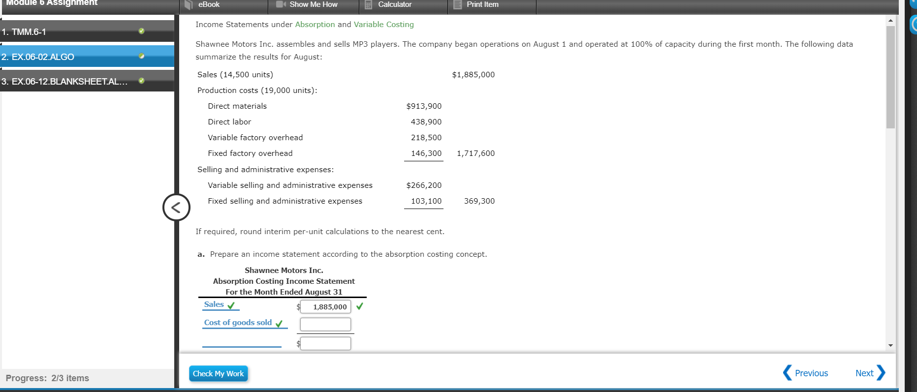The image size is (917, 392).
Task: Click the empty amount field in the third row
Action: pyautogui.click(x=325, y=343)
